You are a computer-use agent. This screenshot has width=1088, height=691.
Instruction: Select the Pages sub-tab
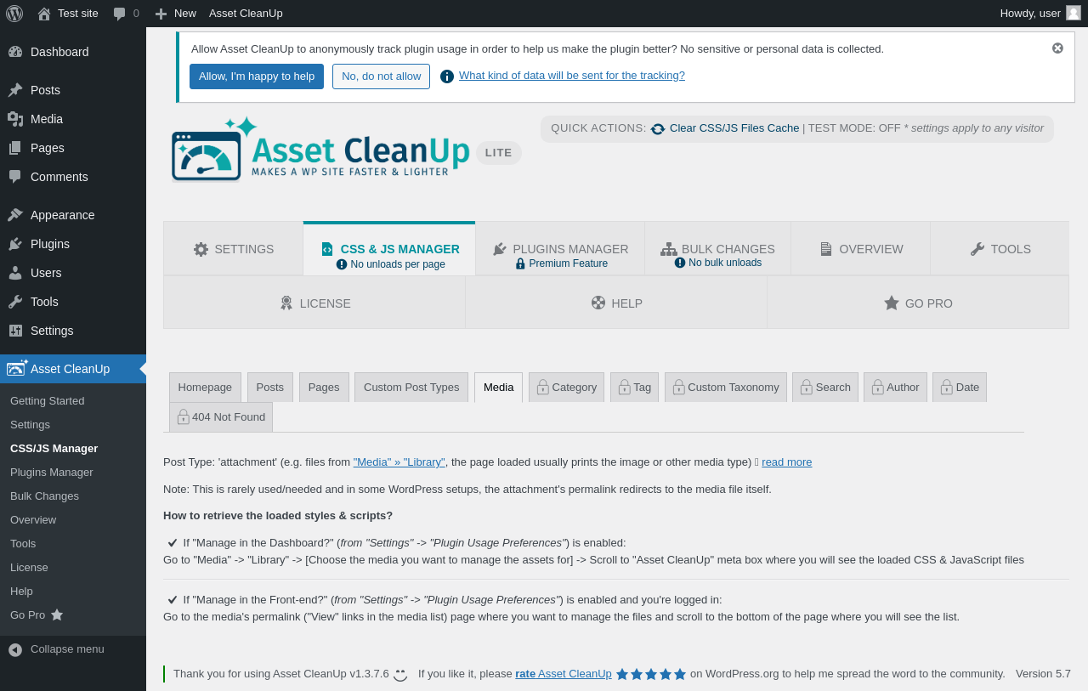[x=324, y=388]
